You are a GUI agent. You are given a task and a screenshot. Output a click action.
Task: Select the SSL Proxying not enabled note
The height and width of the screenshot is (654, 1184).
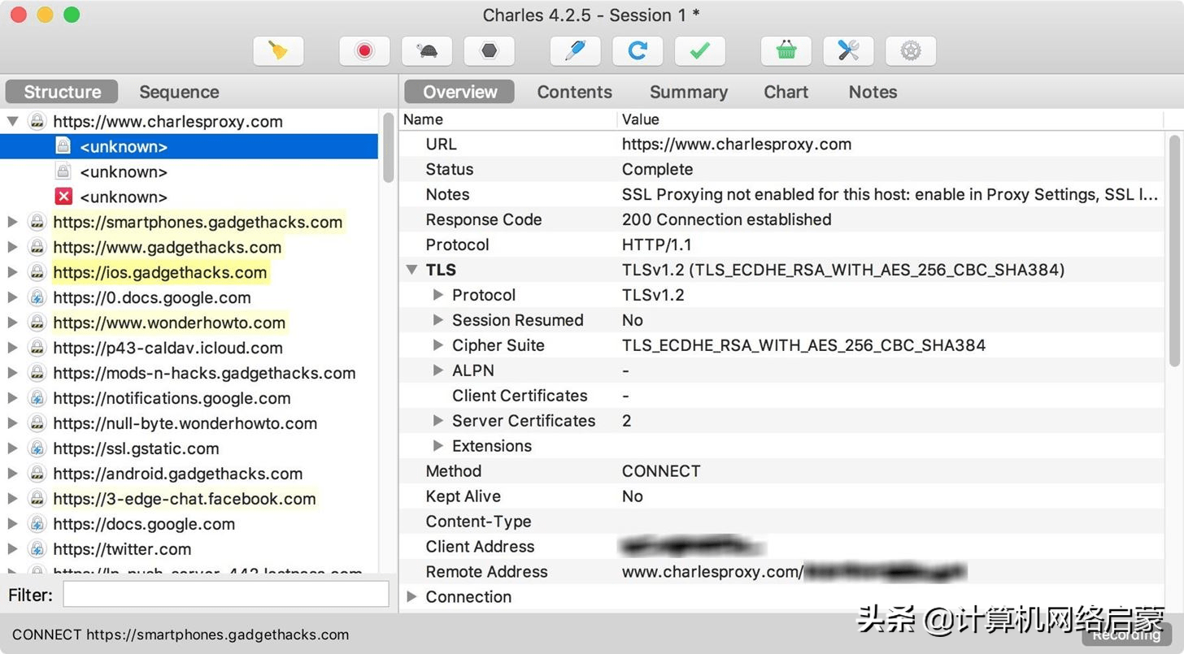[890, 194]
